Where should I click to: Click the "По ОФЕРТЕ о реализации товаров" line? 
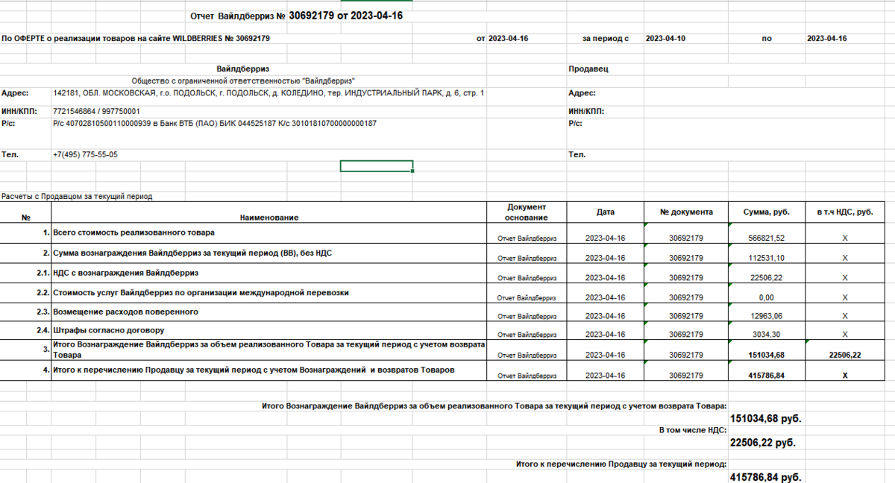135,38
